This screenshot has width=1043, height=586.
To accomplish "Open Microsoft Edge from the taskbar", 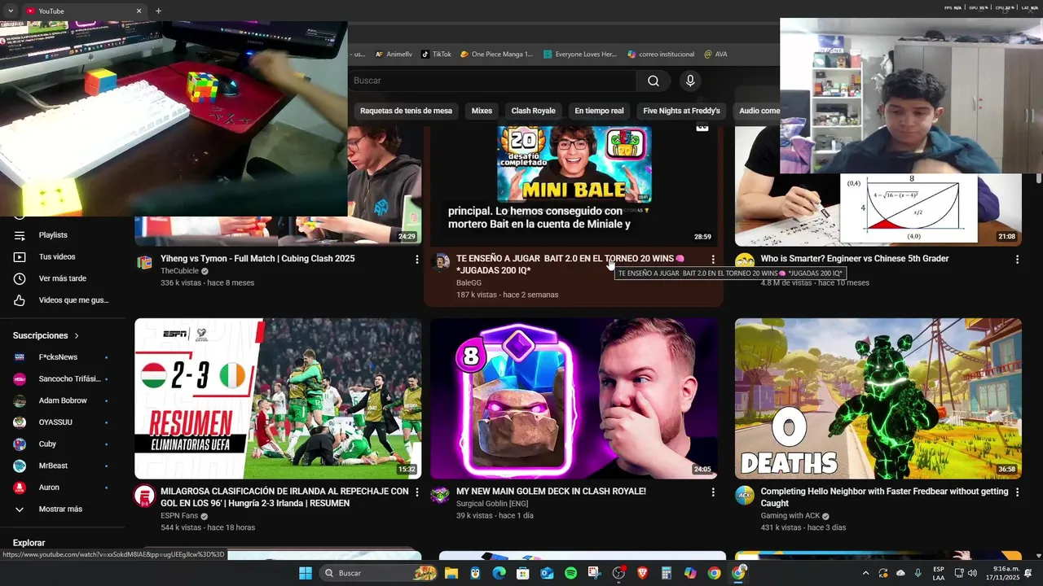I will (x=499, y=573).
